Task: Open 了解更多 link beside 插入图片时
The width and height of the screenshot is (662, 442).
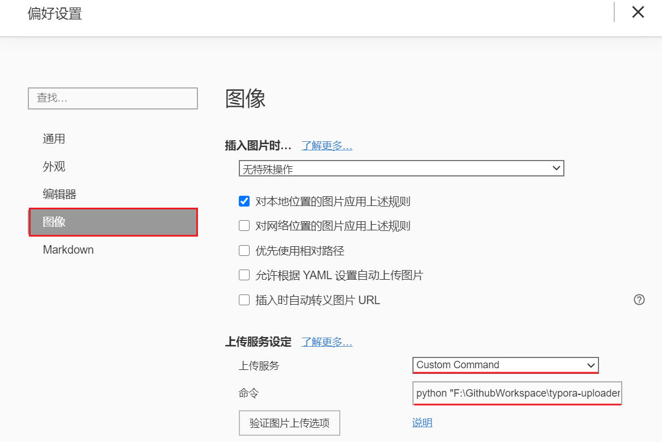Action: (327, 146)
